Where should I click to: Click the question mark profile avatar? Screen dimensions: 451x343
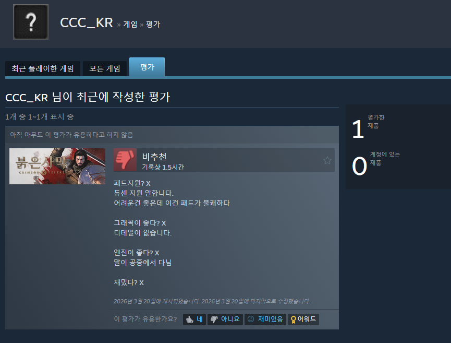(31, 22)
